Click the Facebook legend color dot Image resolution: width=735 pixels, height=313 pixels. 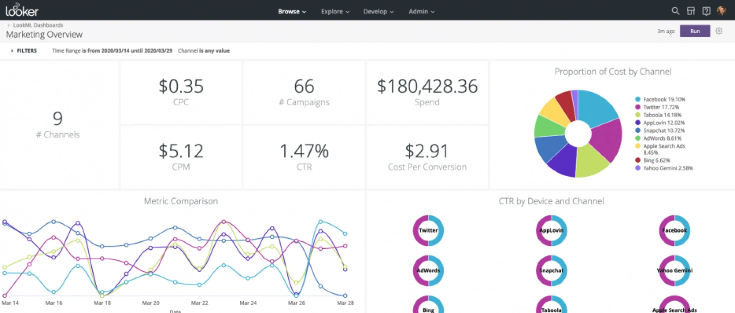(x=638, y=100)
